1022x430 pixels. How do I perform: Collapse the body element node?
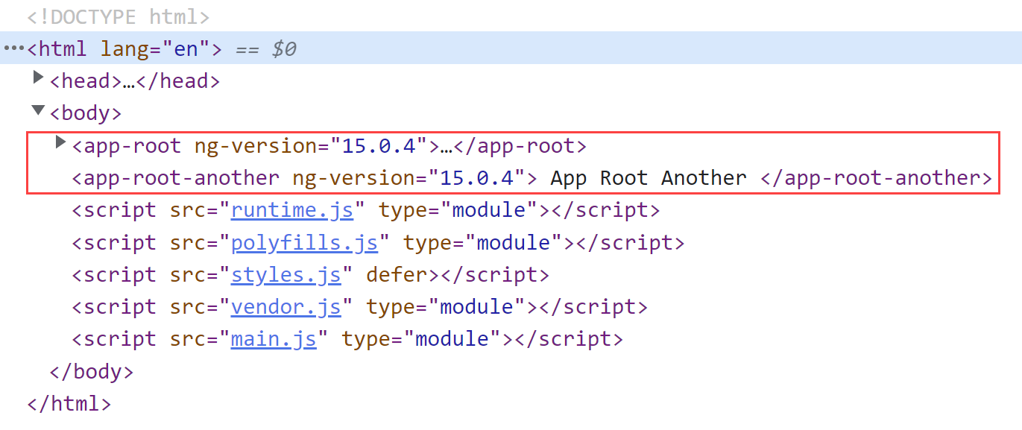click(37, 110)
